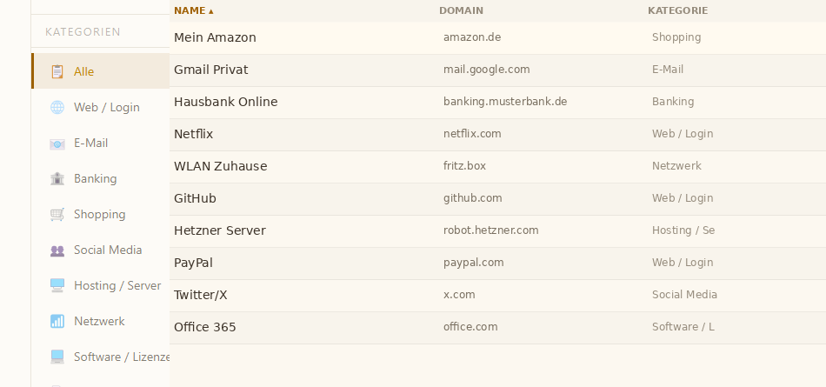Click the Hosting / Server monitor icon

[x=57, y=285]
